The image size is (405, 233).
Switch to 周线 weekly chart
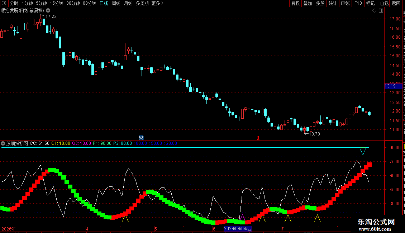click(116, 3)
